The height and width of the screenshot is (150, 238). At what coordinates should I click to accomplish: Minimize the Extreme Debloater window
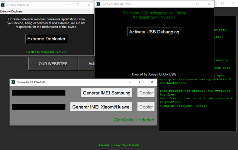(x=67, y=5)
